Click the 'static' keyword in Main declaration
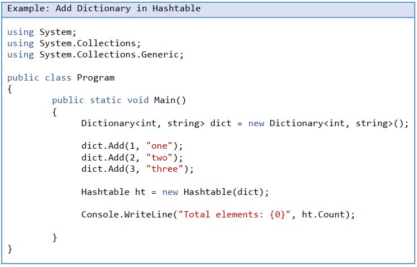 pos(106,100)
